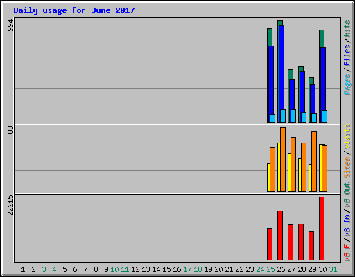Click green day label 31 on the axis
Image resolution: width=355 pixels, height=277 pixels.
pyautogui.click(x=333, y=269)
